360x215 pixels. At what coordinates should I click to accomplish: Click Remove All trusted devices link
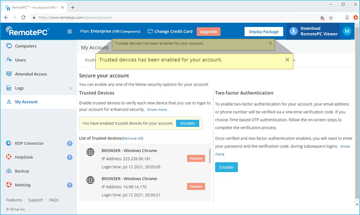[132, 139]
